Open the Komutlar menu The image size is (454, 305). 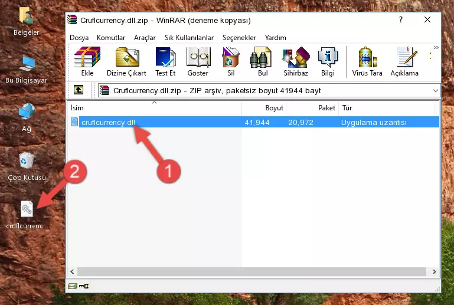point(111,38)
